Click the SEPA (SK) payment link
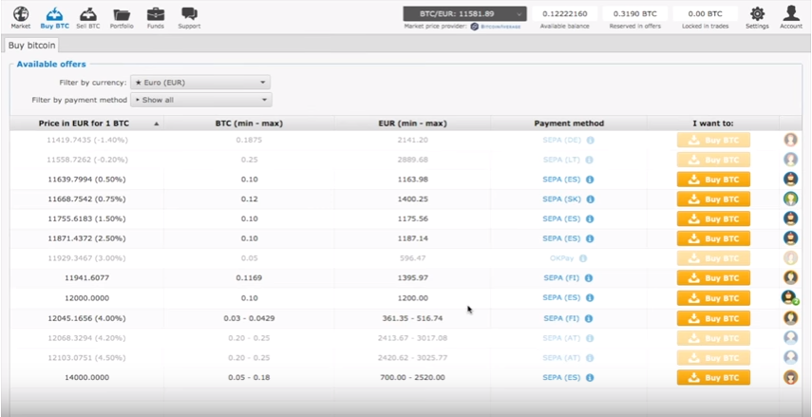The height and width of the screenshot is (417, 812). click(561, 199)
